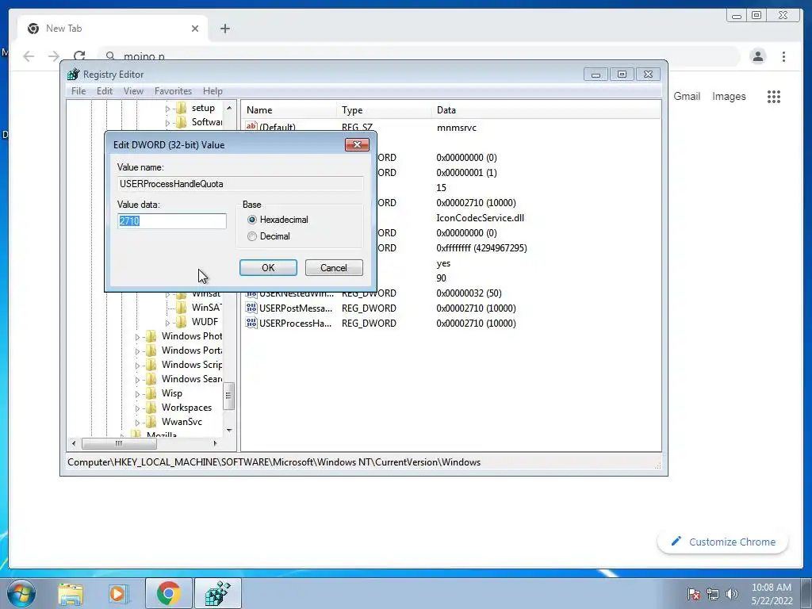Click the Value data input field

(172, 221)
